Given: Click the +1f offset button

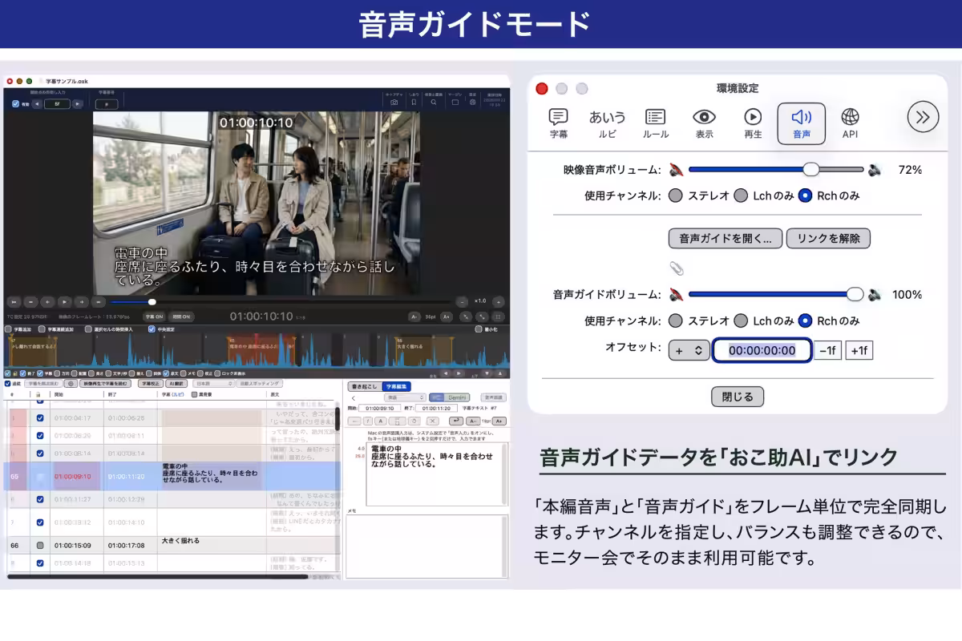Looking at the screenshot, I should [859, 350].
